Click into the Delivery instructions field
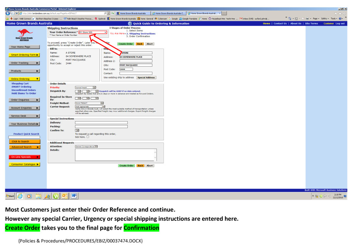Image resolution: width=355 pixels, height=245 pixels. tap(101, 122)
